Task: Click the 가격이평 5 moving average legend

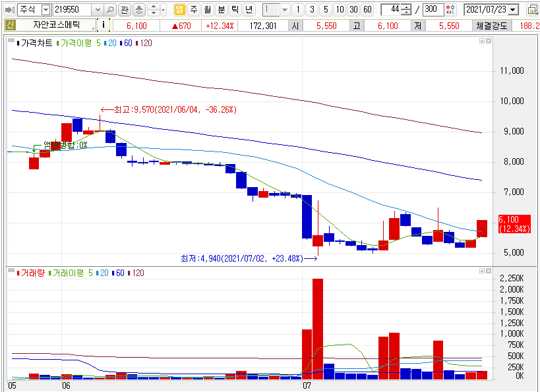Action: [78, 43]
